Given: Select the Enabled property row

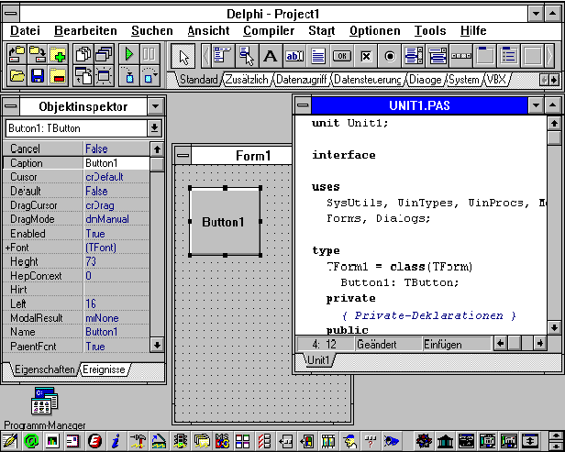Looking at the screenshot, I should coord(75,234).
